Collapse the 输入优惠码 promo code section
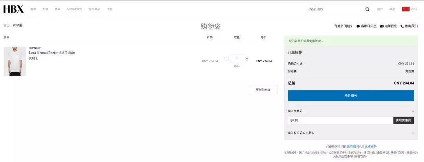Screen dimensions: 424x162 (413, 111)
